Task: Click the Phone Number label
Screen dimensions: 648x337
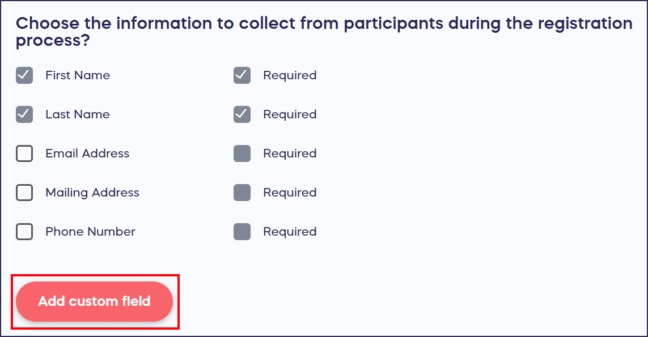Action: point(90,232)
